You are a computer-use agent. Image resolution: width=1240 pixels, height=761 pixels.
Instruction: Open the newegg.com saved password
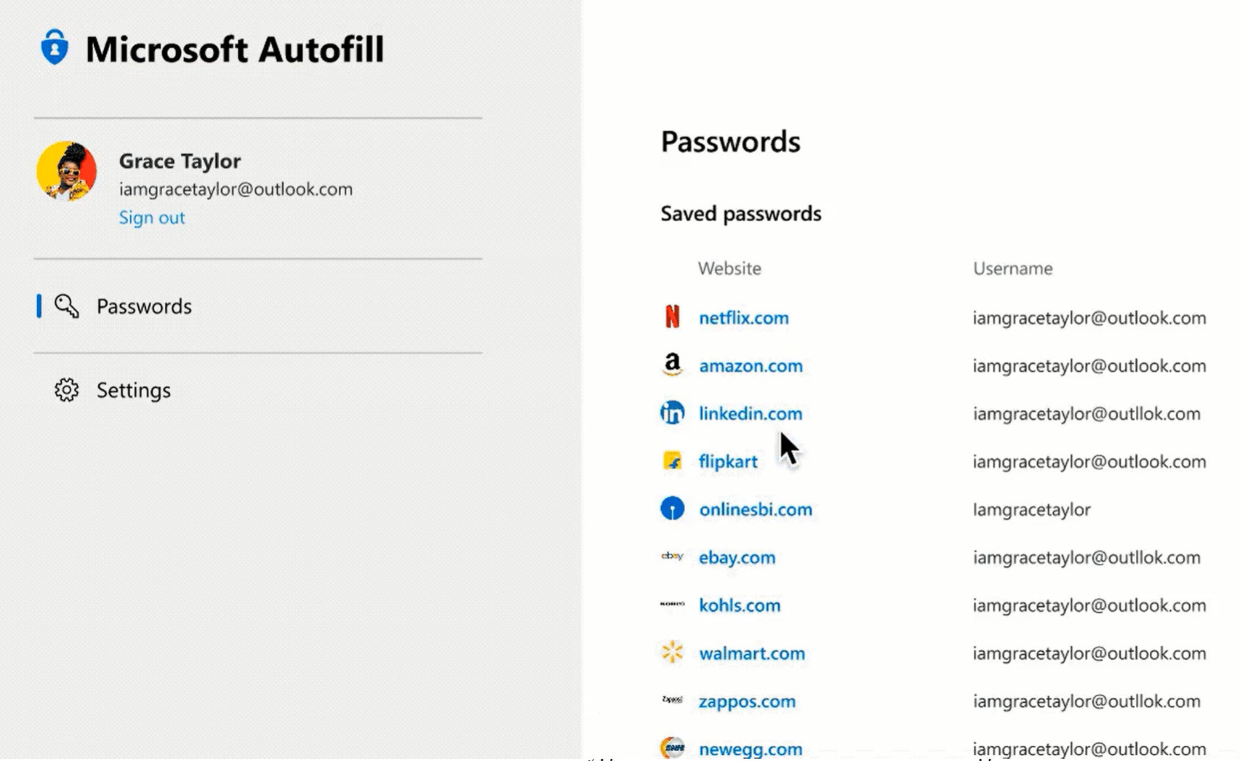pyautogui.click(x=750, y=749)
